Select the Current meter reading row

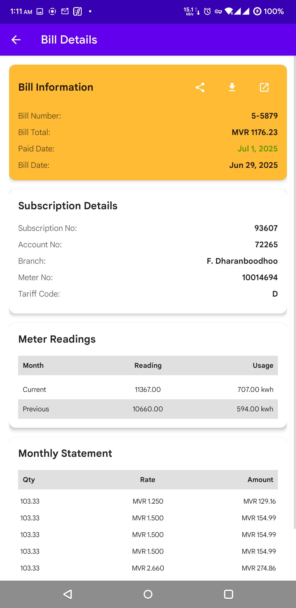tap(148, 389)
